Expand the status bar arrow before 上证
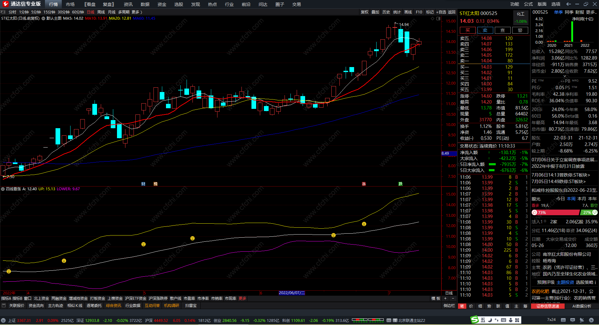 (x=3, y=320)
